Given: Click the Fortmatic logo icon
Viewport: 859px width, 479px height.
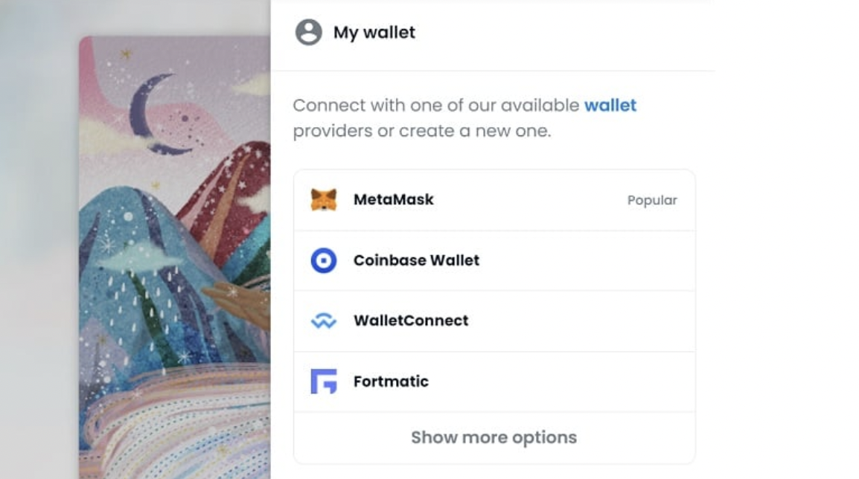Looking at the screenshot, I should coord(324,382).
